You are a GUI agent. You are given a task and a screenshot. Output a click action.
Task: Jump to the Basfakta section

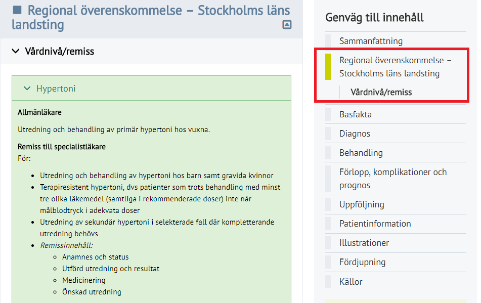pos(356,114)
